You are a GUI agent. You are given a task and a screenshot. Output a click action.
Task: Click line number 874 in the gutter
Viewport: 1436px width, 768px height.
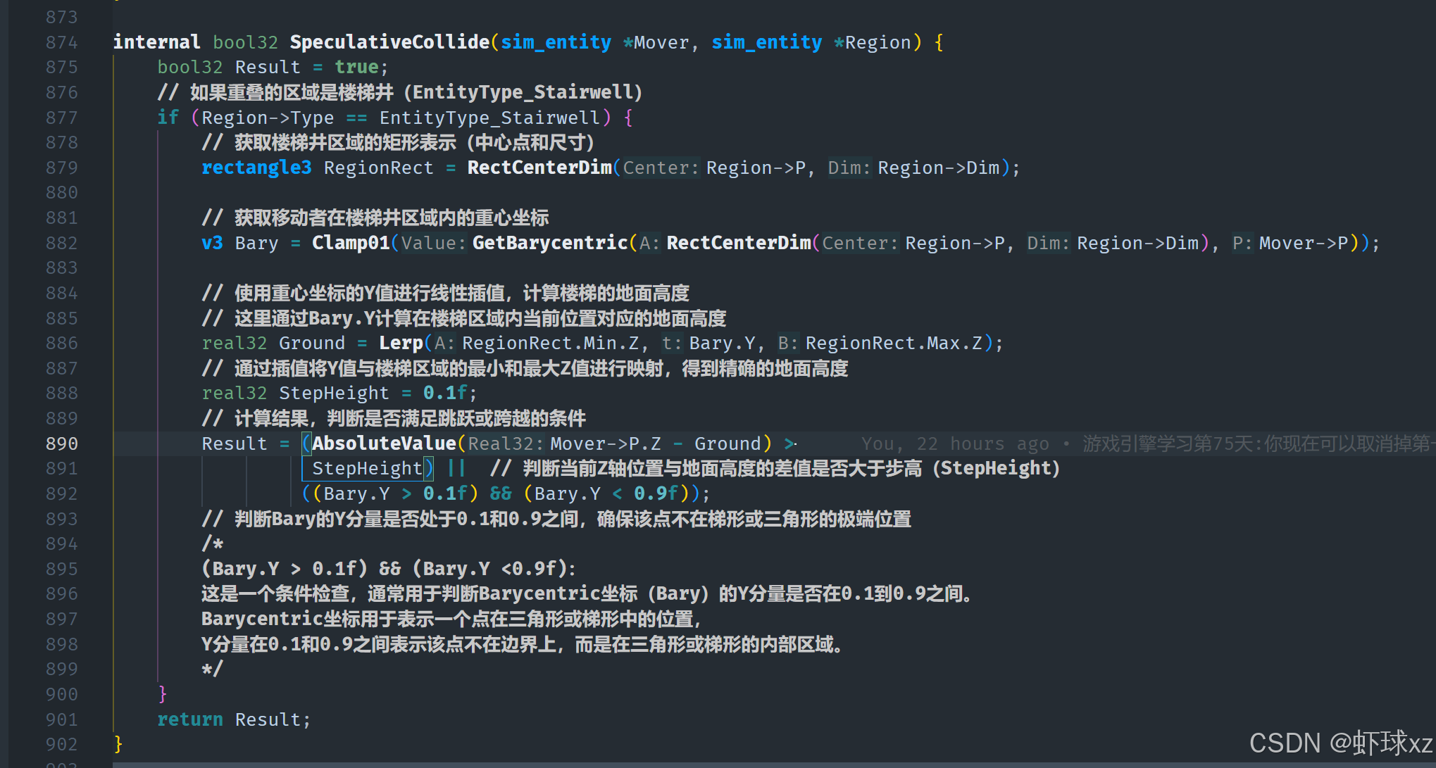61,42
